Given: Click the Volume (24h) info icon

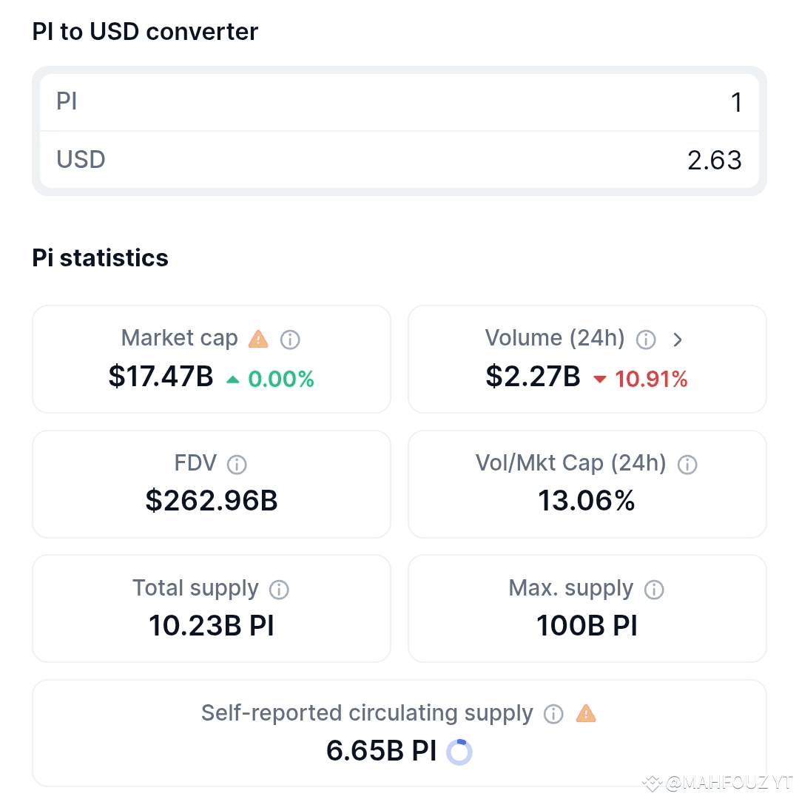Looking at the screenshot, I should click(x=646, y=340).
